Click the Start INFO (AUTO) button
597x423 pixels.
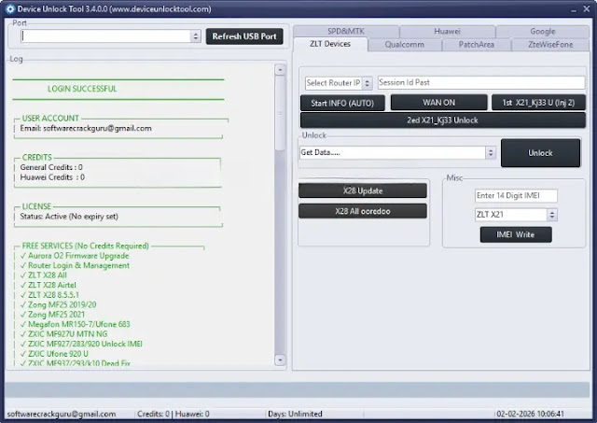coord(341,103)
